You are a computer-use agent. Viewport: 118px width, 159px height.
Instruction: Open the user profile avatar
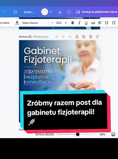[x=45, y=12]
